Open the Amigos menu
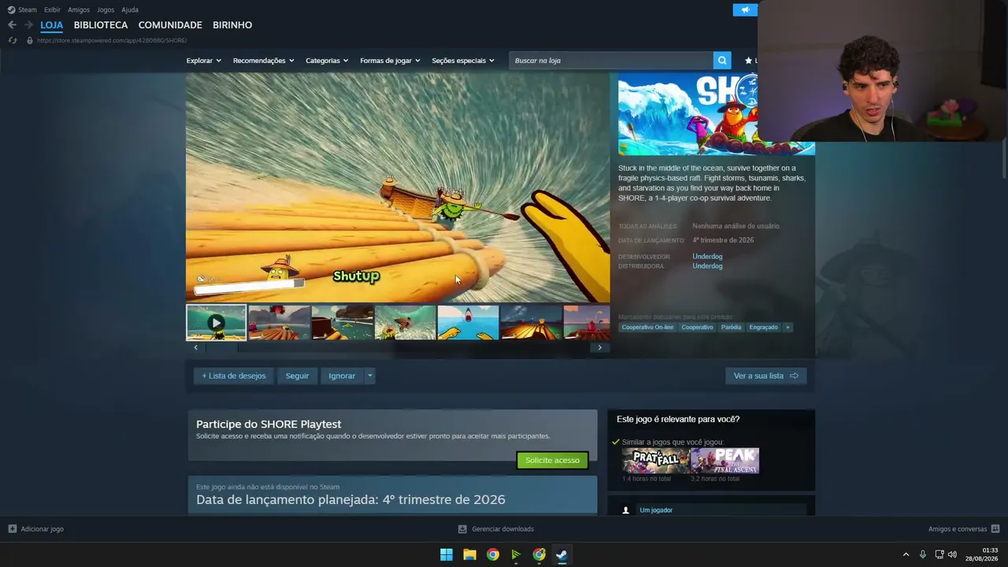 point(79,9)
